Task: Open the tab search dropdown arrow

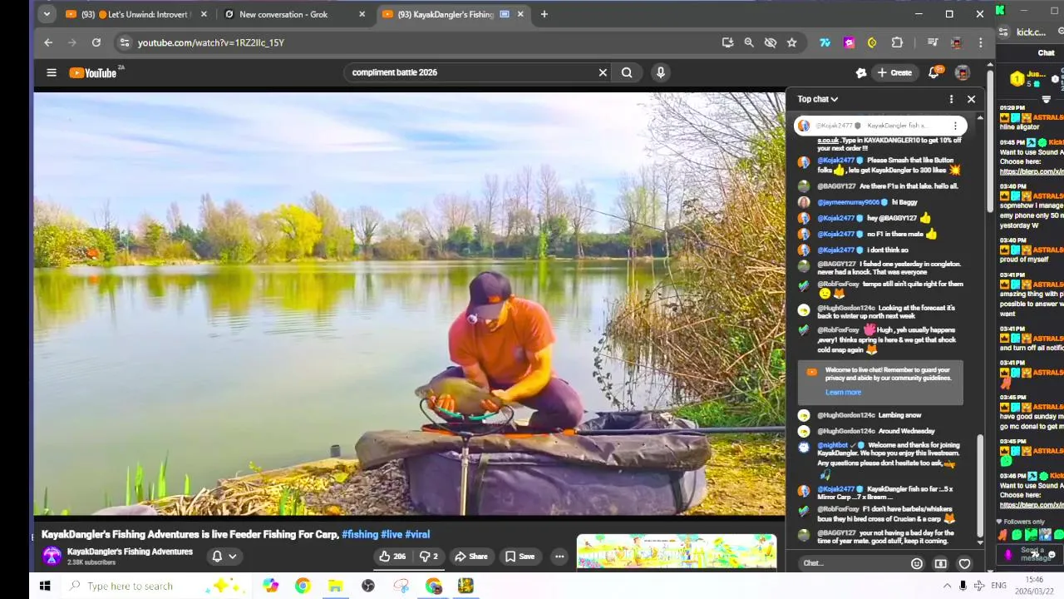Action: click(47, 14)
